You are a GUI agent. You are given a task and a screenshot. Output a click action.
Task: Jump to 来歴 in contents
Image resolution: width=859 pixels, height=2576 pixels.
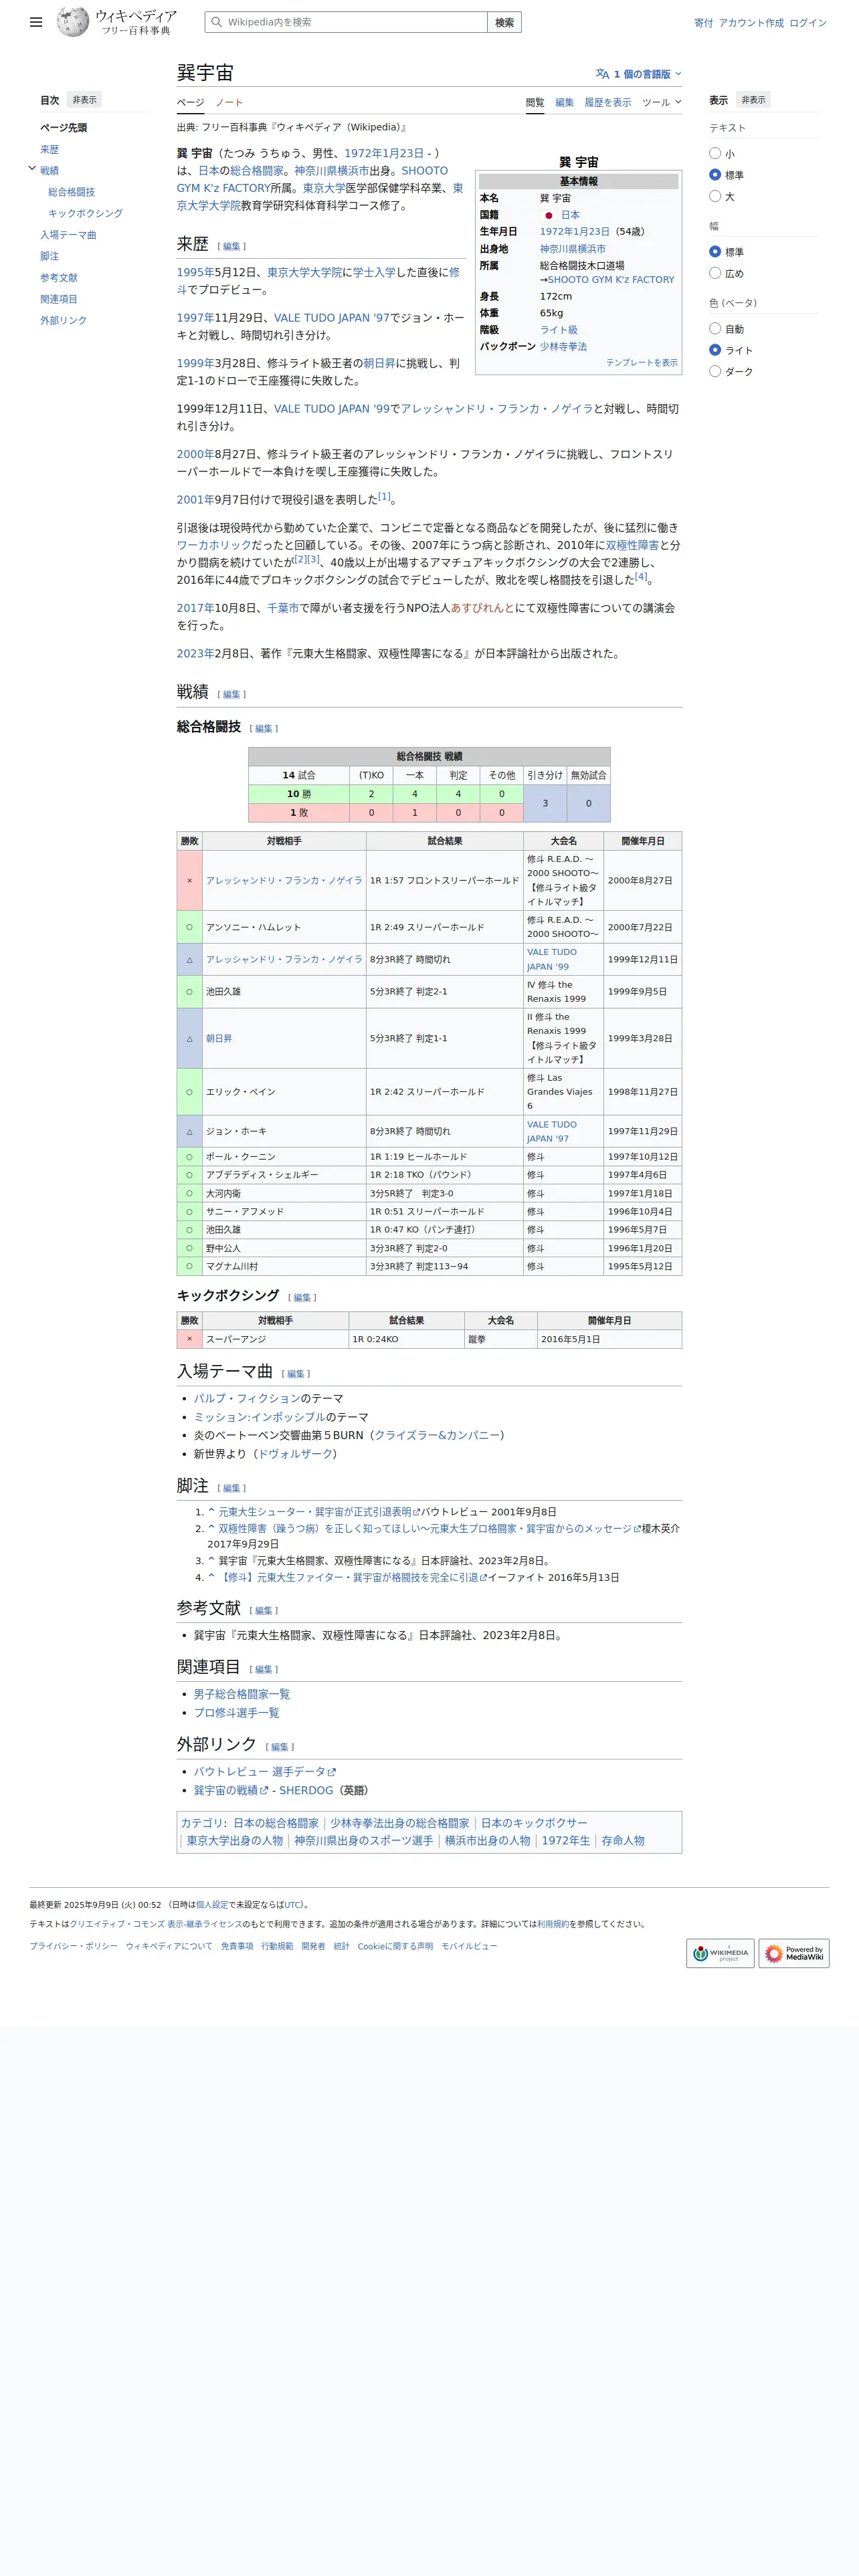49,149
